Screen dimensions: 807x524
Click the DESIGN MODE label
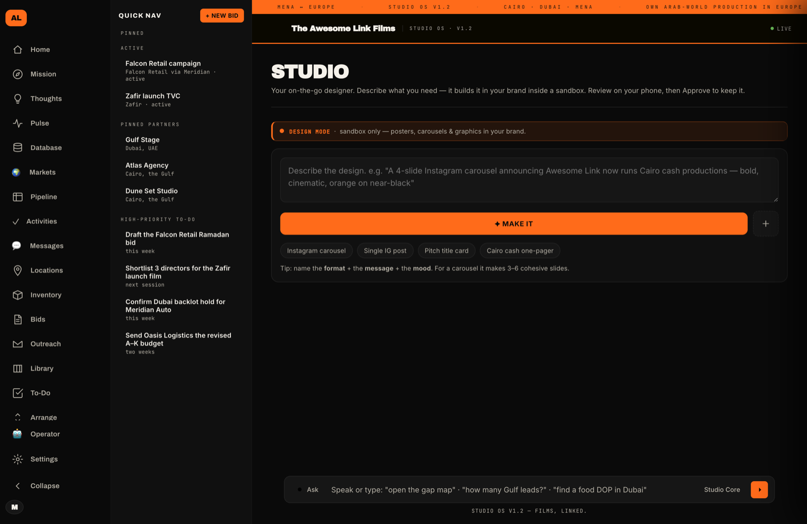point(309,132)
